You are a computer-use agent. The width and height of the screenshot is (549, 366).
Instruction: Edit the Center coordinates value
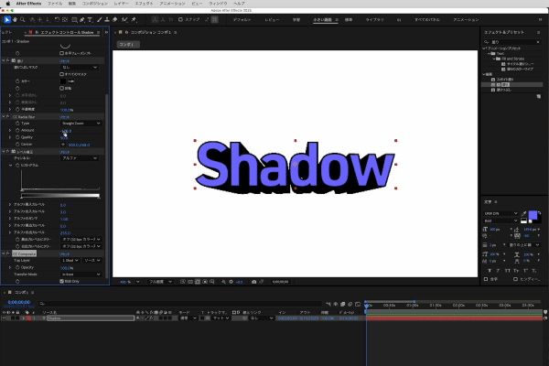[79, 145]
